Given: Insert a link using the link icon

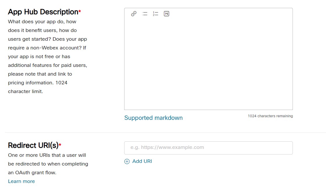Looking at the screenshot, I should coord(134,14).
